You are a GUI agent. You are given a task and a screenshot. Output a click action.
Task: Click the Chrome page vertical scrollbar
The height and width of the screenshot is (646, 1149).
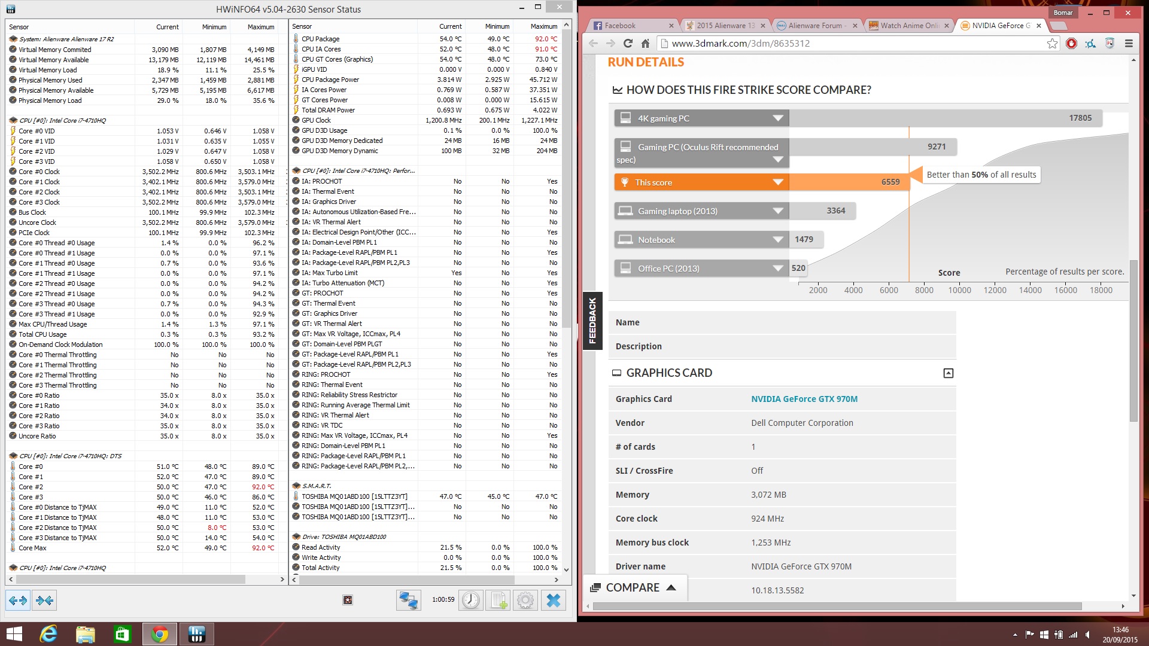pyautogui.click(x=1133, y=341)
